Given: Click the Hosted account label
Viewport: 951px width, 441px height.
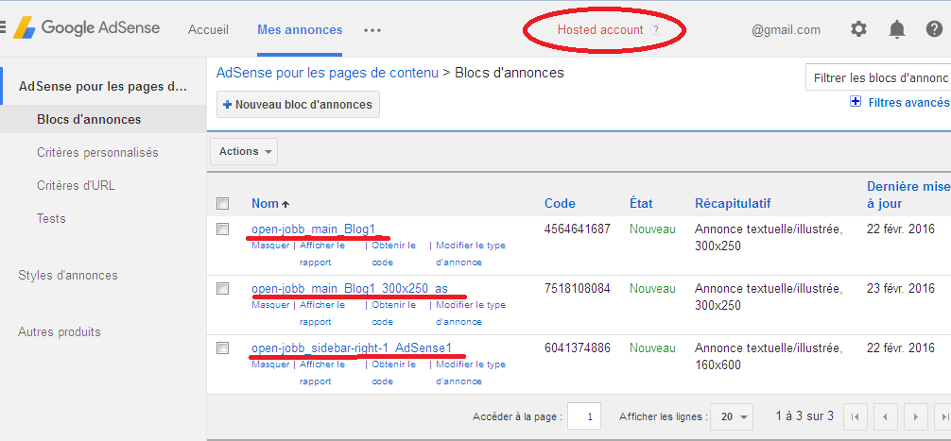Looking at the screenshot, I should click(x=600, y=29).
